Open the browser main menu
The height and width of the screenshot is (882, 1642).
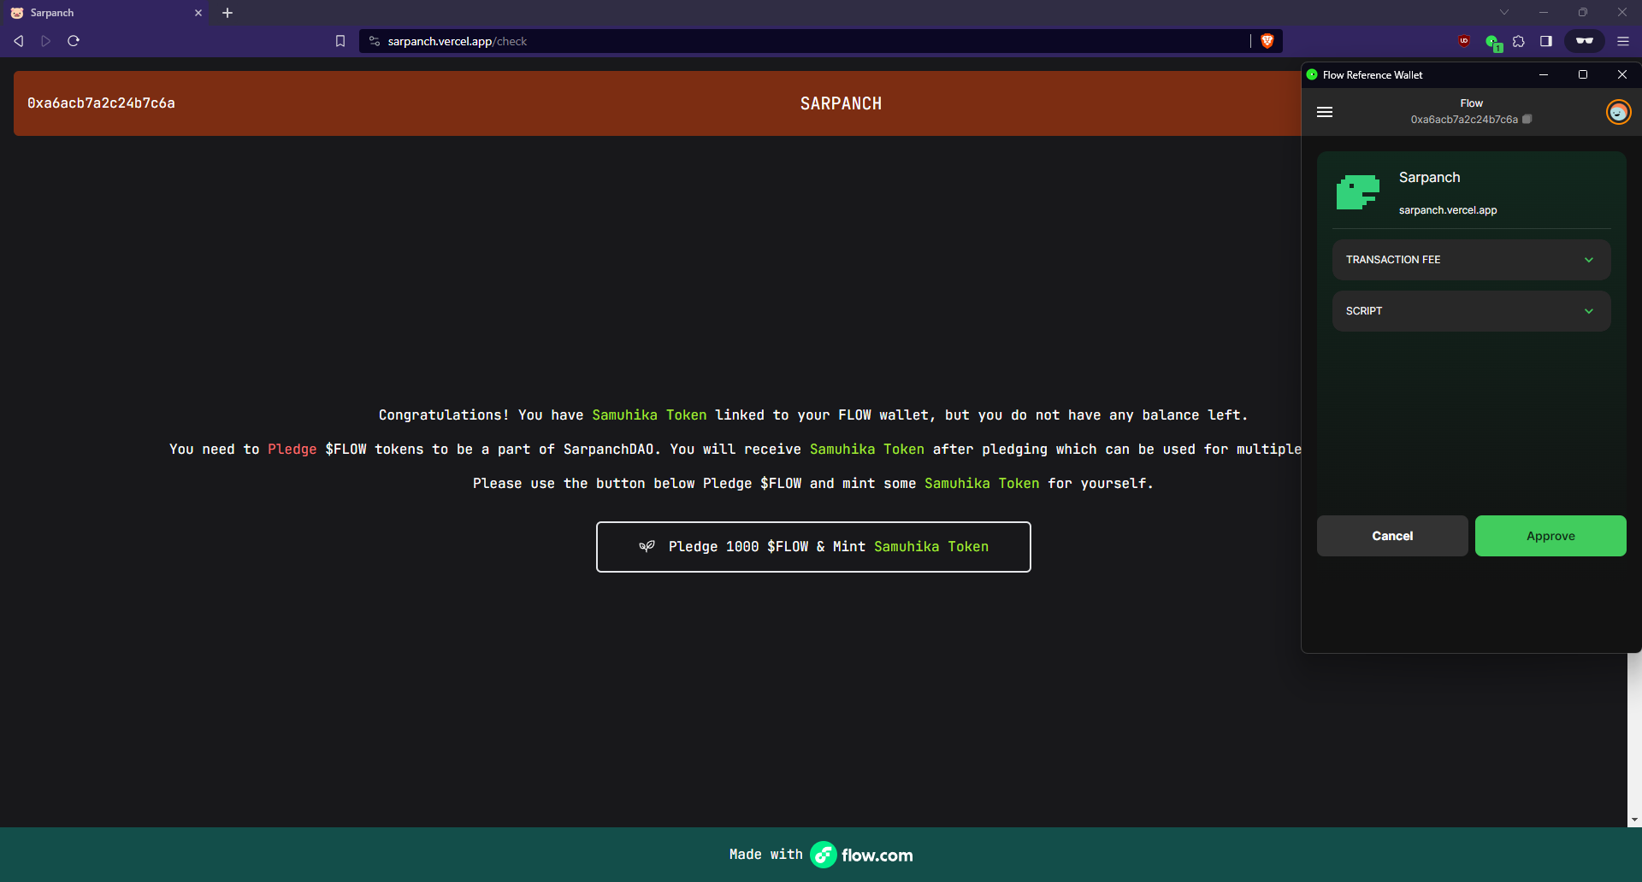coord(1623,41)
